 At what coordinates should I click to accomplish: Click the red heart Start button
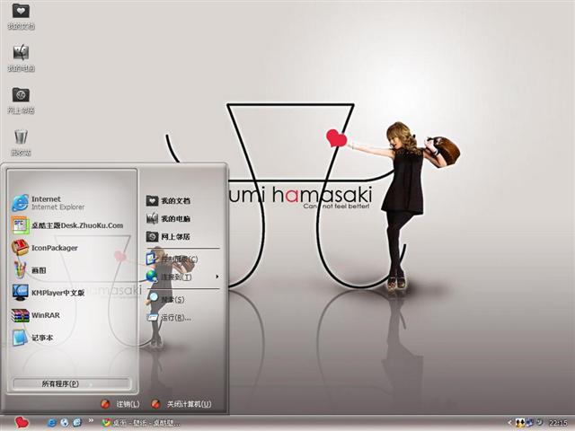(22, 423)
